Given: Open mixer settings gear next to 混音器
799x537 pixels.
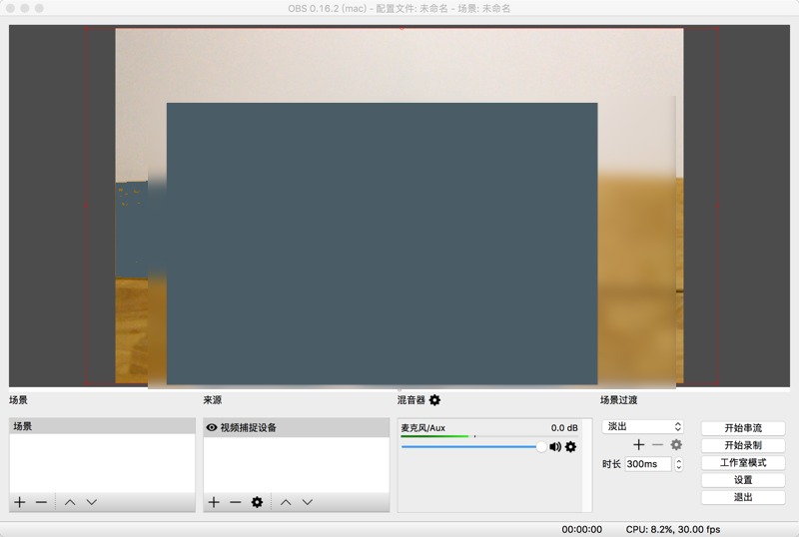Looking at the screenshot, I should click(434, 400).
